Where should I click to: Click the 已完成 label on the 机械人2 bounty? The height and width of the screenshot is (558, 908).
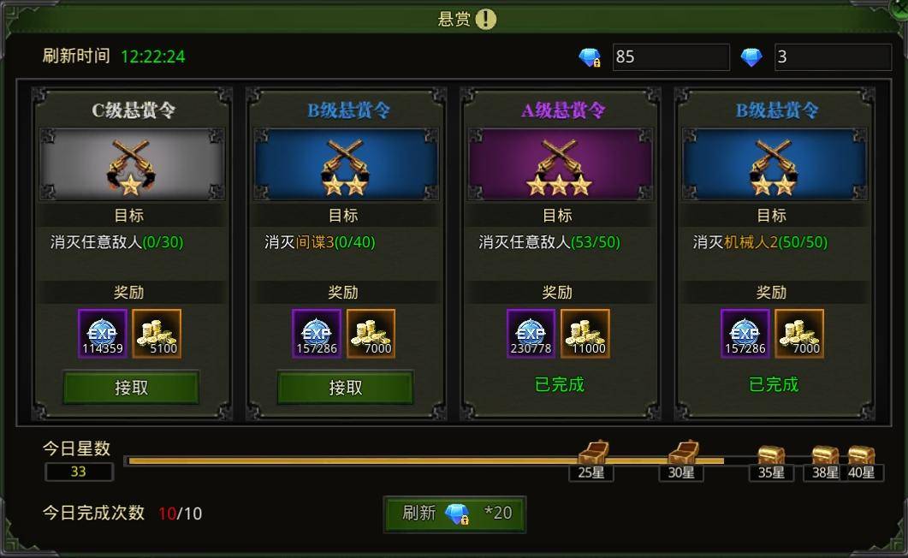[x=774, y=384]
